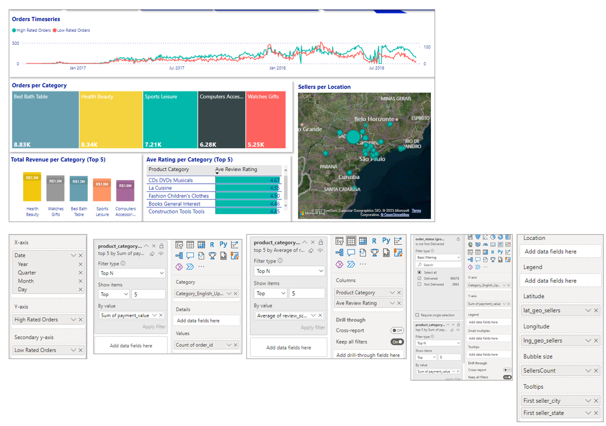Choose the R script visual above Category well
This screenshot has height=426, width=606.
(212, 244)
